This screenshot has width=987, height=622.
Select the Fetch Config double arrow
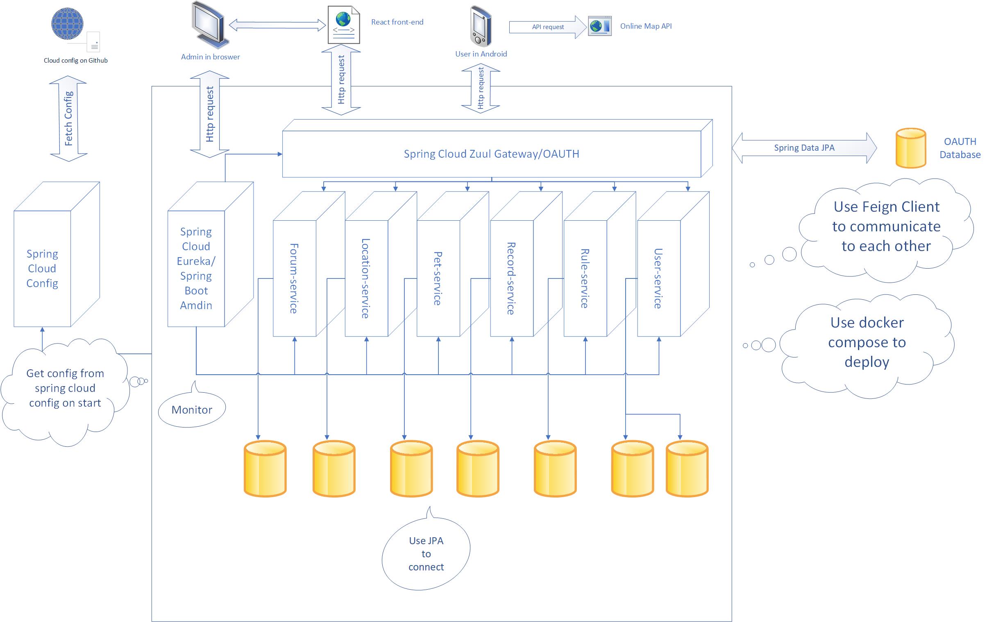pos(68,118)
